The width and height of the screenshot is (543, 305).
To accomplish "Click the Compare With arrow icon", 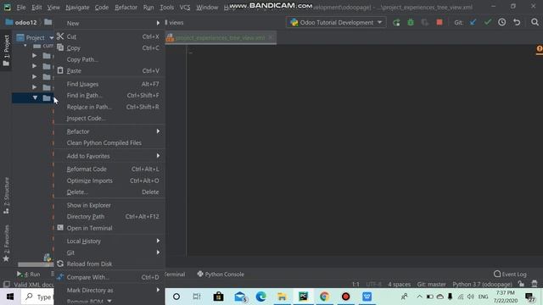I will pos(60,277).
